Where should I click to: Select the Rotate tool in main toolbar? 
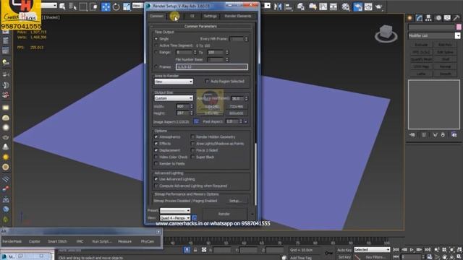point(116,6)
